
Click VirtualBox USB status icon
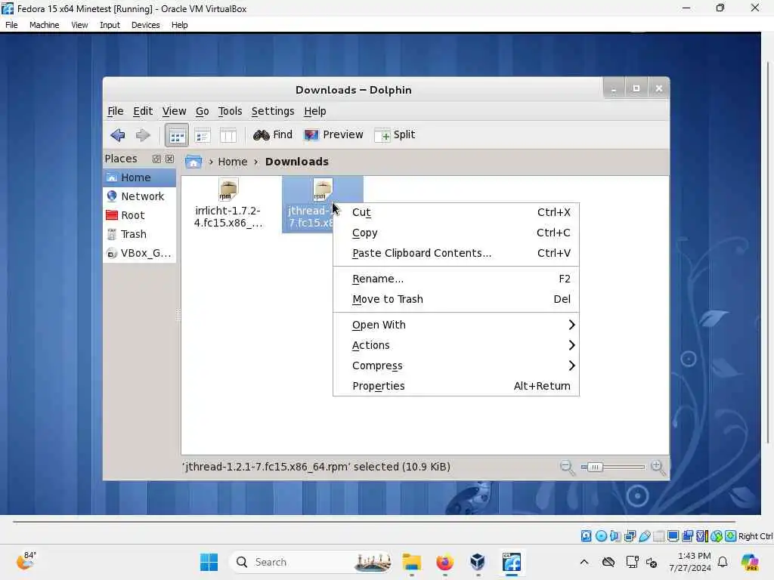(644, 536)
